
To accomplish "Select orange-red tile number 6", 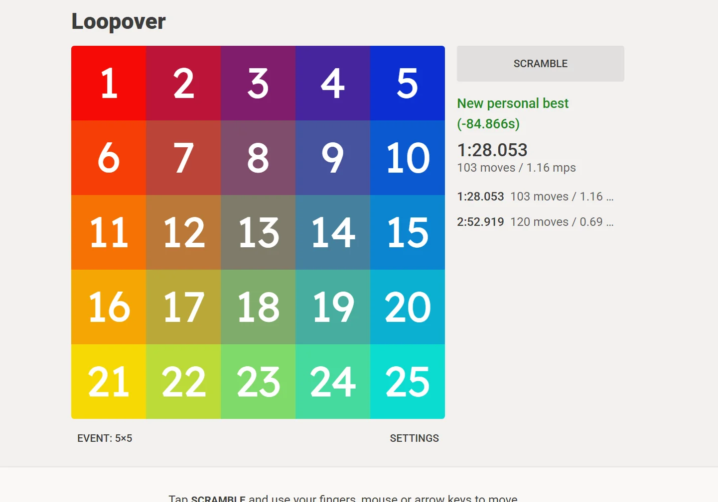I will click(x=109, y=158).
